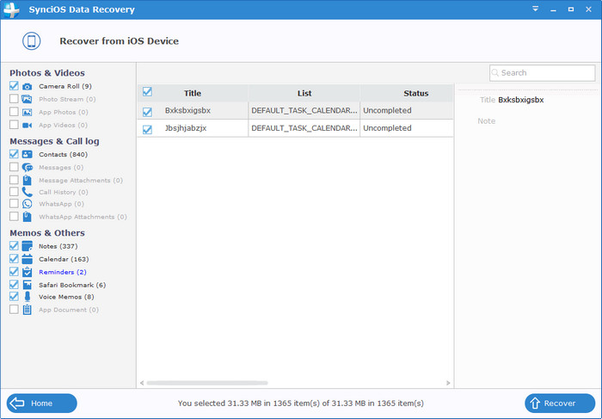The height and width of the screenshot is (419, 602).
Task: Click the DEFAULT_TASK_CALENDAR cell of Bxksbxigsbx
Action: pyautogui.click(x=304, y=111)
